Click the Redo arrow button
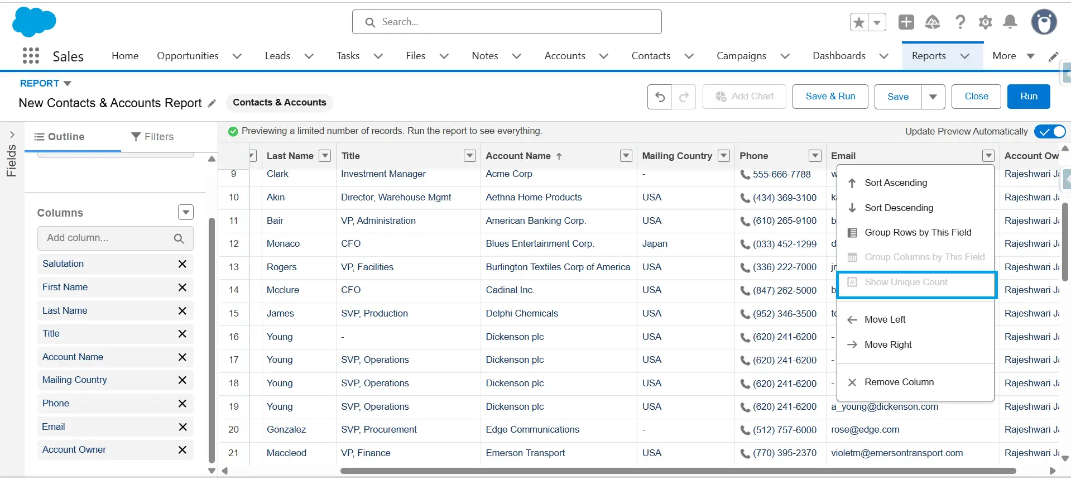1071x484 pixels. coord(684,97)
